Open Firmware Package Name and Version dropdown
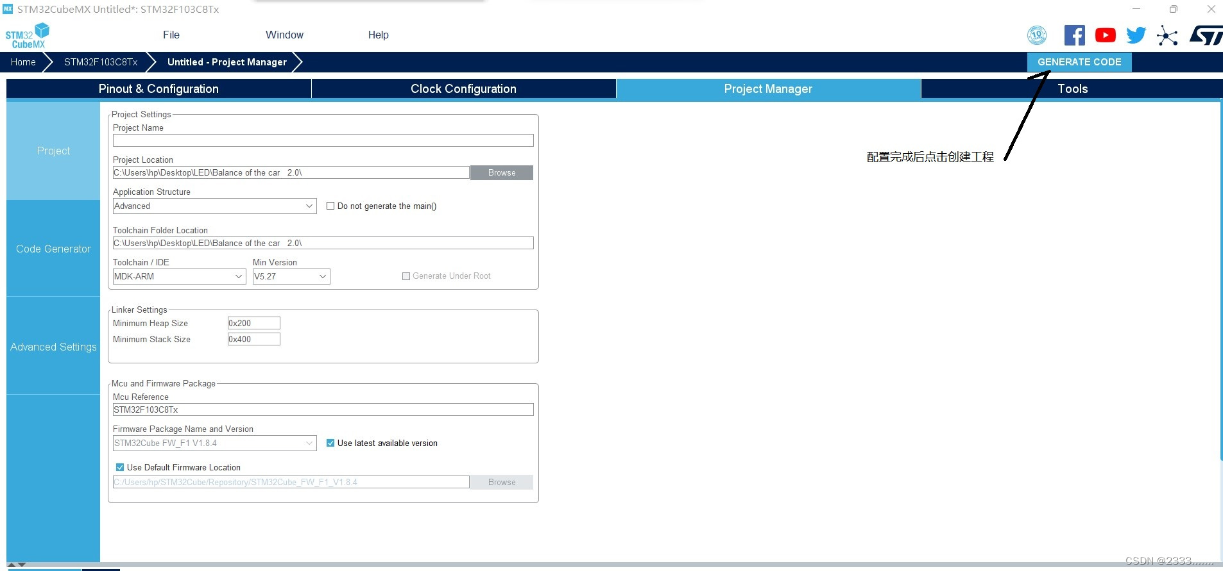 tap(215, 443)
